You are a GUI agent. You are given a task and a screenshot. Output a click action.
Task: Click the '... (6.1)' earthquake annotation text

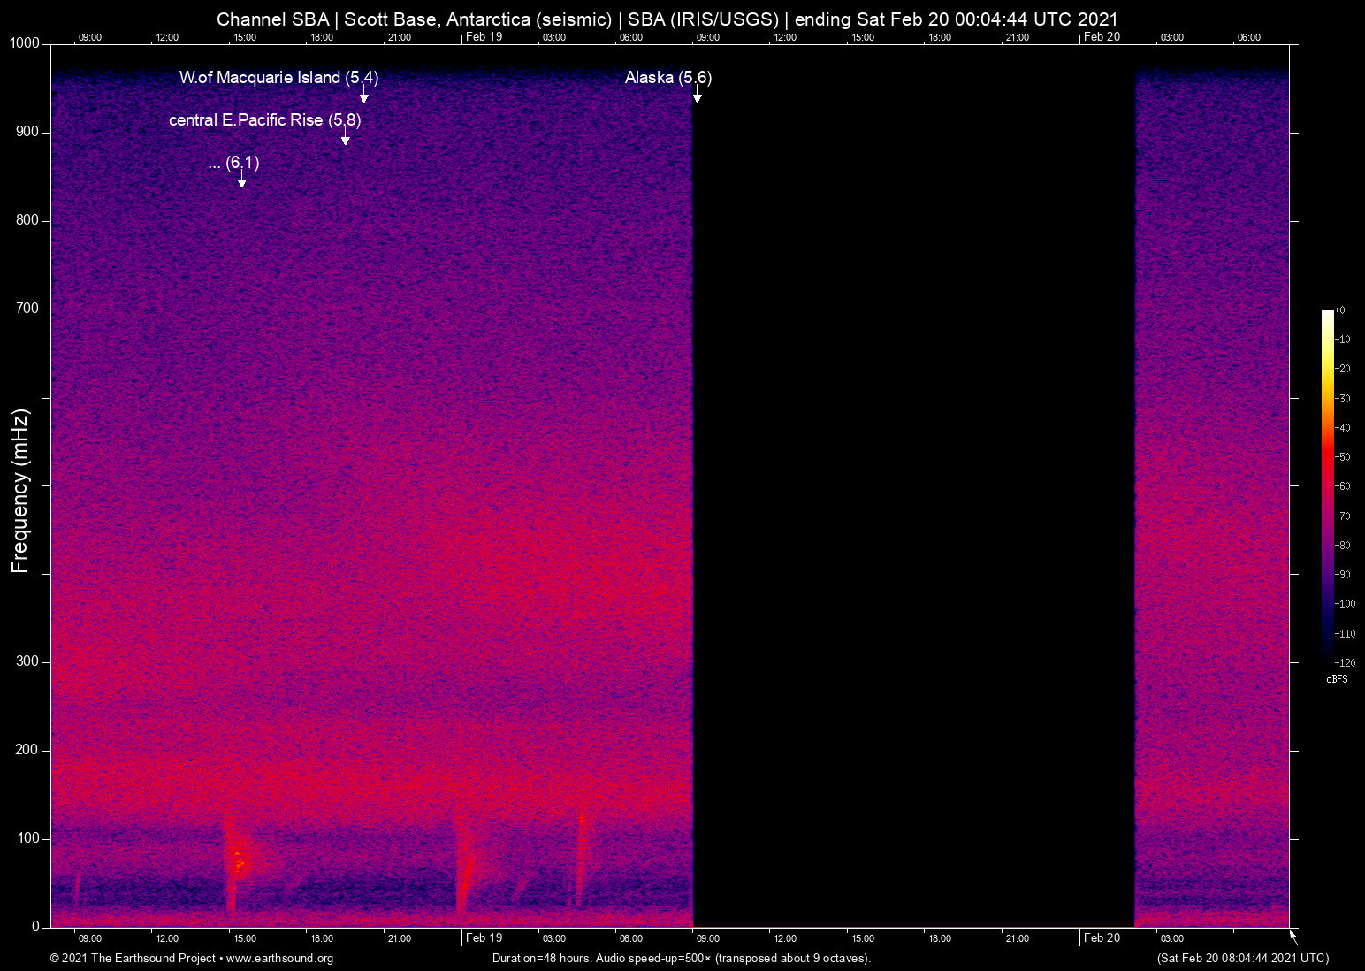[x=233, y=163]
